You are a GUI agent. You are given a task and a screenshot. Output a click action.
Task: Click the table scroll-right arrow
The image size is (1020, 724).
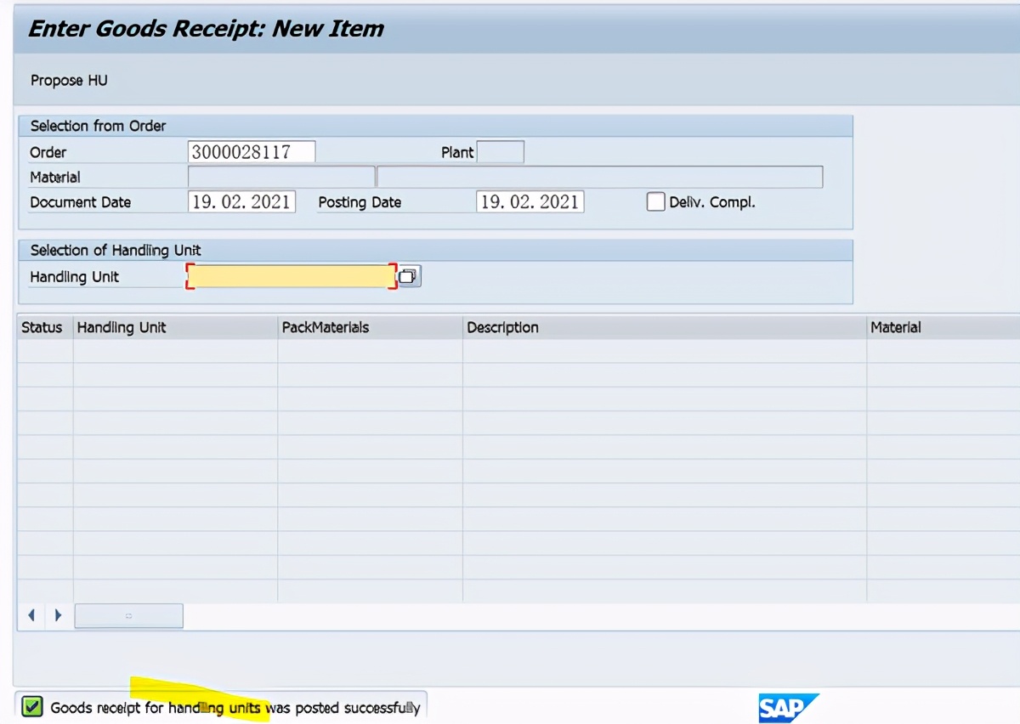point(58,615)
